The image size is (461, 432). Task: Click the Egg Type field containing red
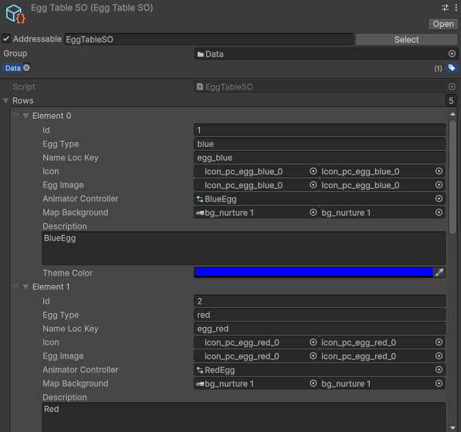[x=319, y=315]
